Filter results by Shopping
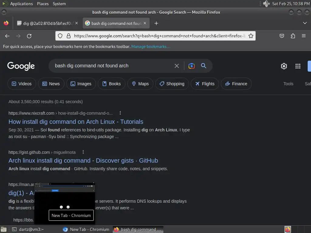This screenshot has width=311, height=233. (172, 84)
